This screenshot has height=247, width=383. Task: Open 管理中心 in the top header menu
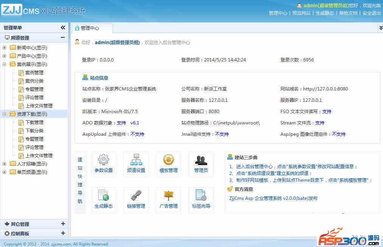pyautogui.click(x=278, y=13)
